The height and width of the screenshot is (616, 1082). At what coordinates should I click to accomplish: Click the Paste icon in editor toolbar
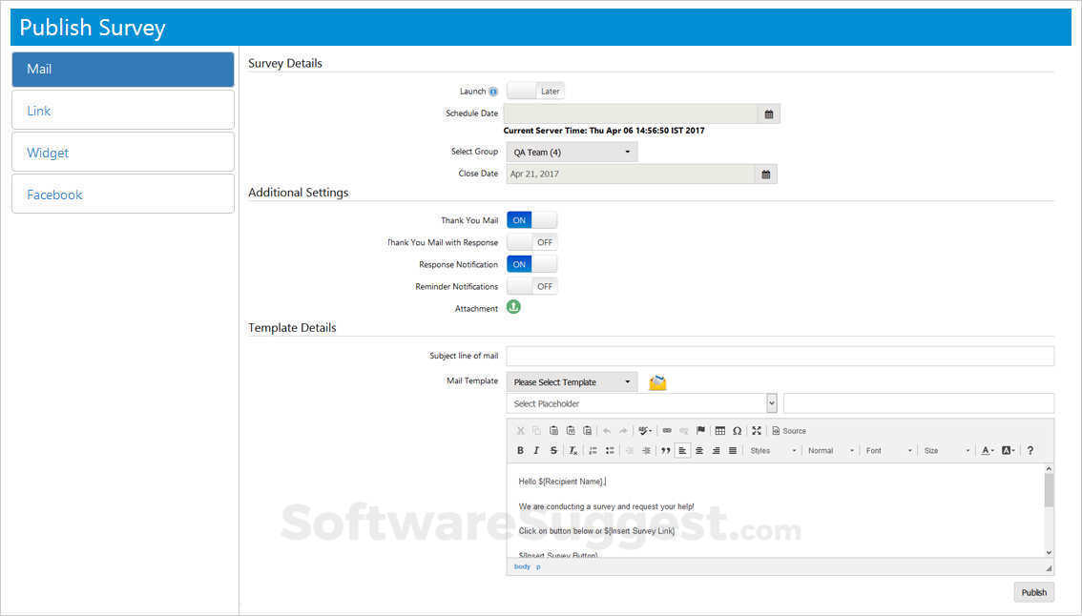coord(553,430)
